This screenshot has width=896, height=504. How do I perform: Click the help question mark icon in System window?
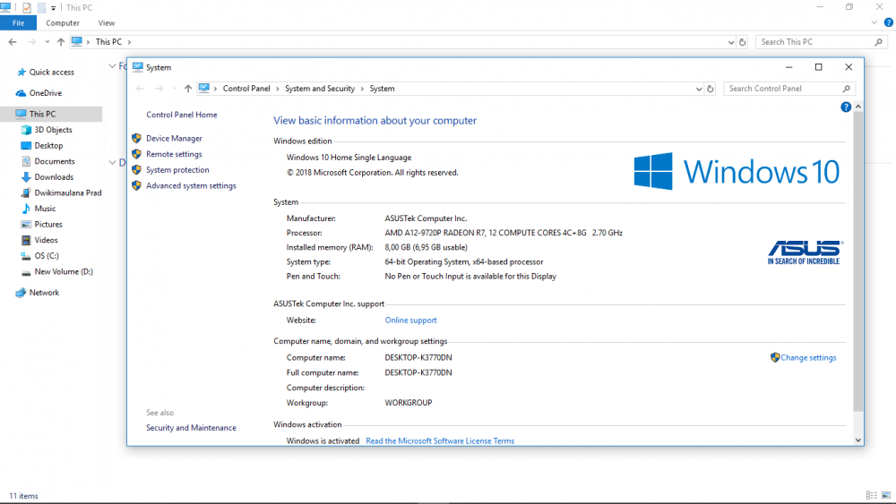coord(846,107)
